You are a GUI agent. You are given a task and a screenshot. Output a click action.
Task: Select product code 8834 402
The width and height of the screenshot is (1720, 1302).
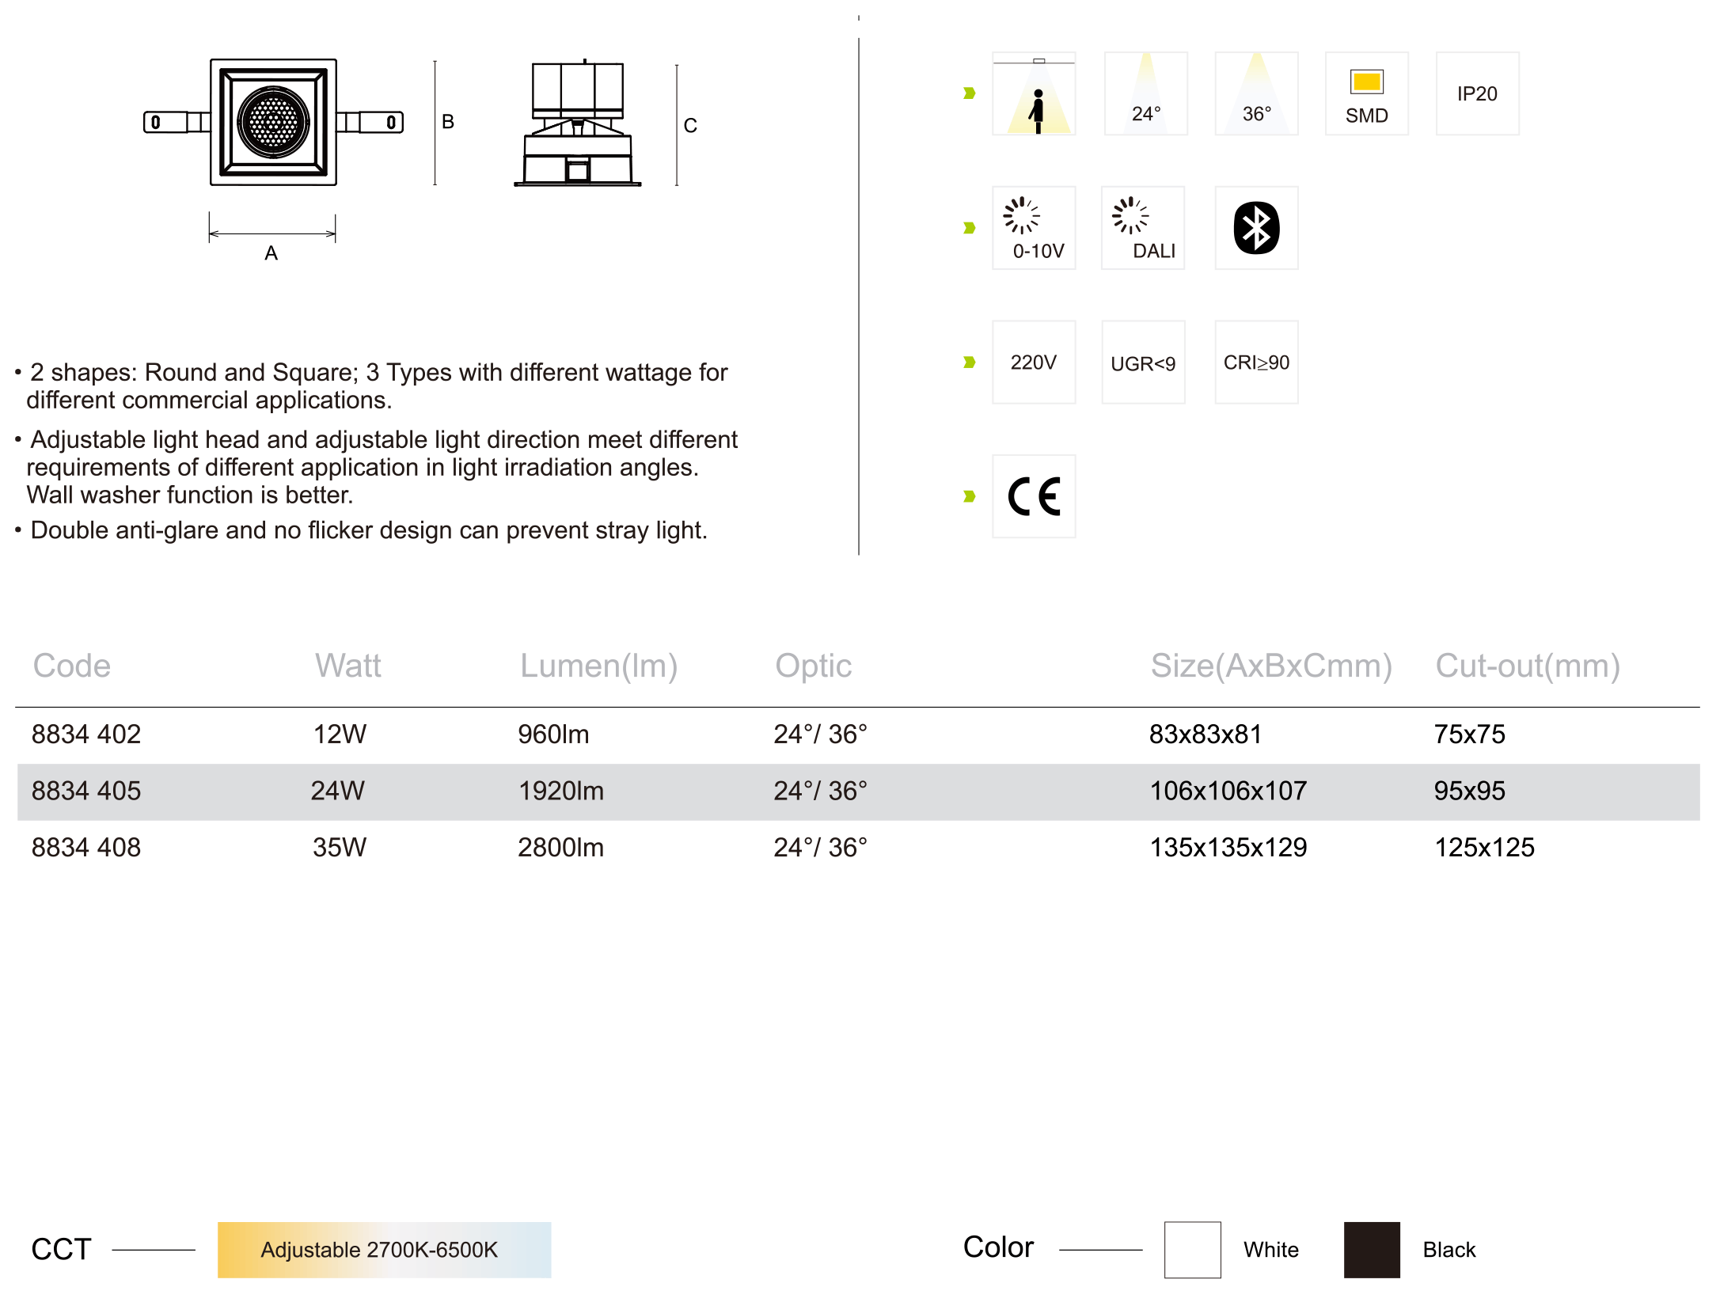pos(86,735)
